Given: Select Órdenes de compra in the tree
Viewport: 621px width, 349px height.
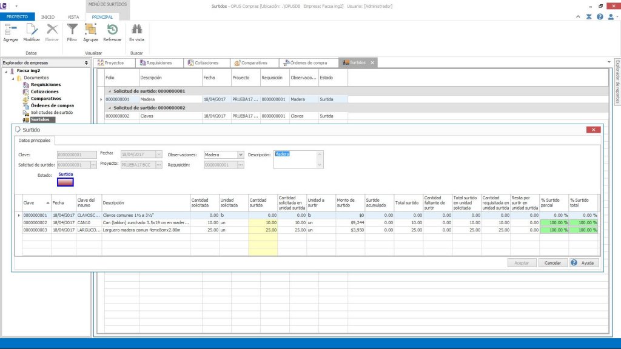Looking at the screenshot, I should point(52,105).
